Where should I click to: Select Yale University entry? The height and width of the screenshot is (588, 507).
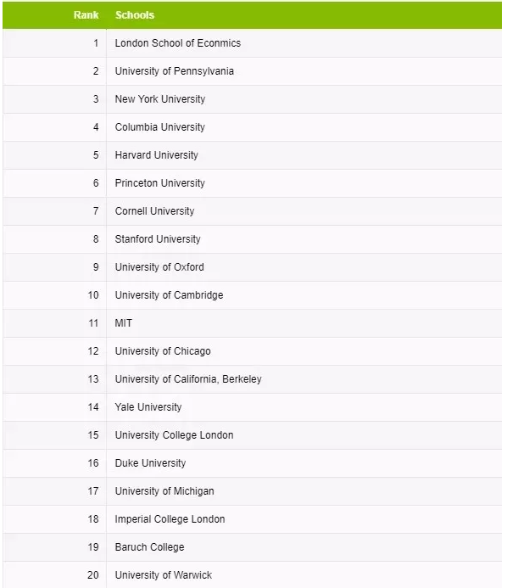coord(148,407)
